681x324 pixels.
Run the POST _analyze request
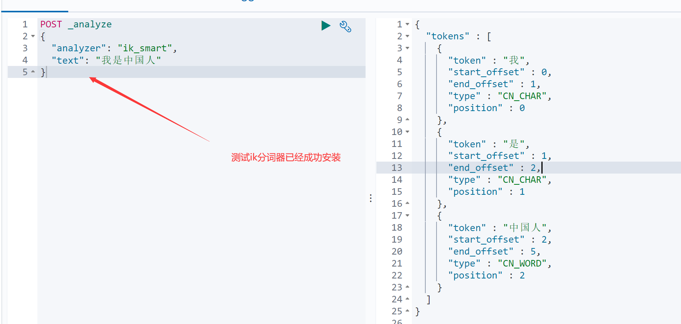point(326,26)
